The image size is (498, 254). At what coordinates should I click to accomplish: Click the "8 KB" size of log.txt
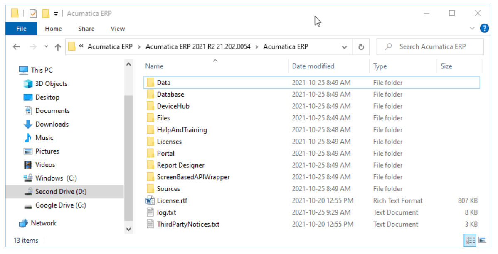(x=471, y=212)
